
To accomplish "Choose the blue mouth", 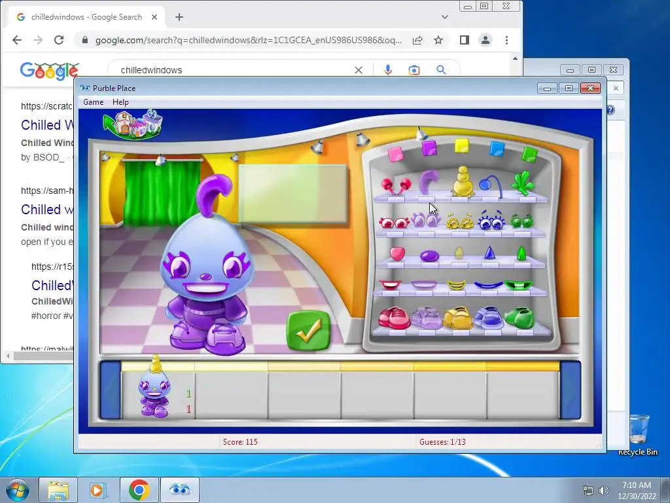I will point(488,285).
